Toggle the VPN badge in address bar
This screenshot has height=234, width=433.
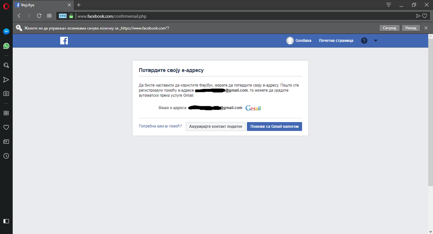pos(63,16)
